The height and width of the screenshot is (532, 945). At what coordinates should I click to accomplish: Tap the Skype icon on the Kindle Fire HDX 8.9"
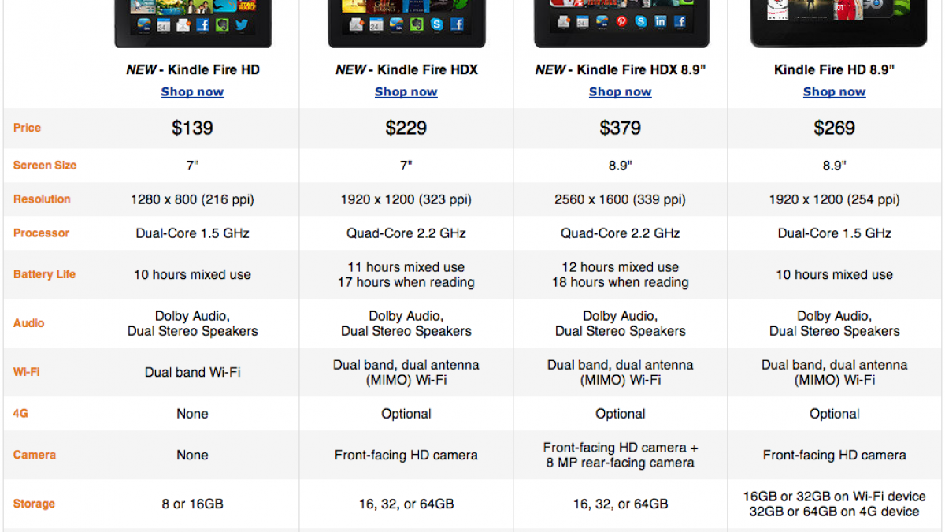click(641, 22)
